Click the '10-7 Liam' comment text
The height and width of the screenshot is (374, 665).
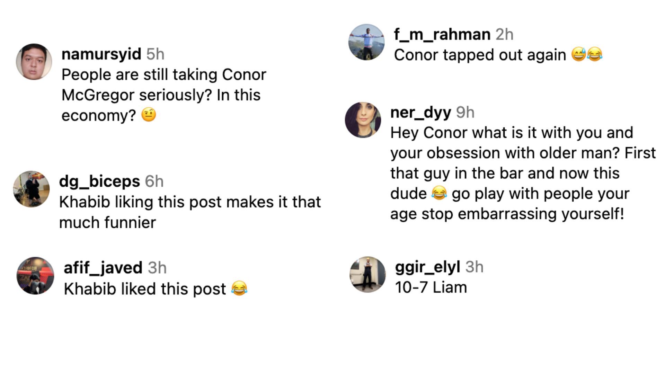(x=431, y=287)
